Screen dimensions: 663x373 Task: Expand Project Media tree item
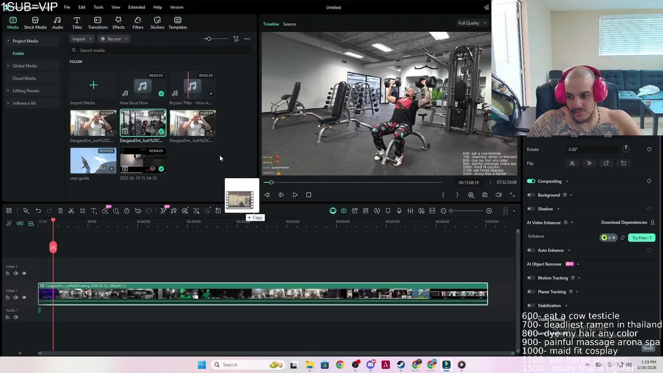point(8,41)
